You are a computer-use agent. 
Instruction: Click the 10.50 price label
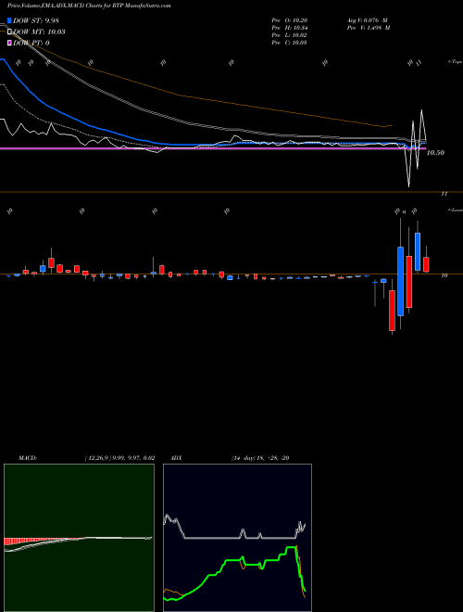(x=435, y=153)
